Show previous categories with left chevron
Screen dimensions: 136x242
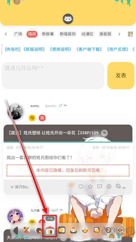[6, 34]
